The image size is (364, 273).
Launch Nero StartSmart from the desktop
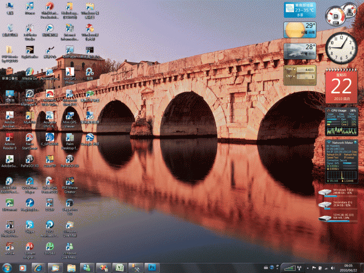tap(30, 136)
